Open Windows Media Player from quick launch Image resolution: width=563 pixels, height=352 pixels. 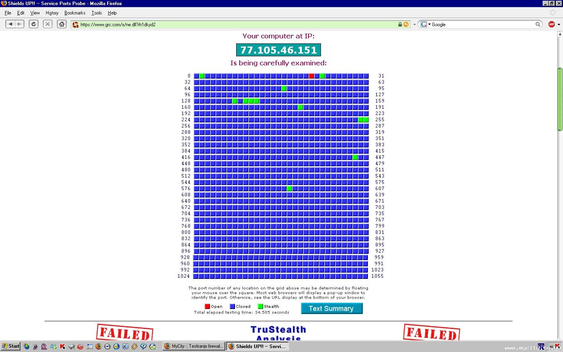pos(107,347)
